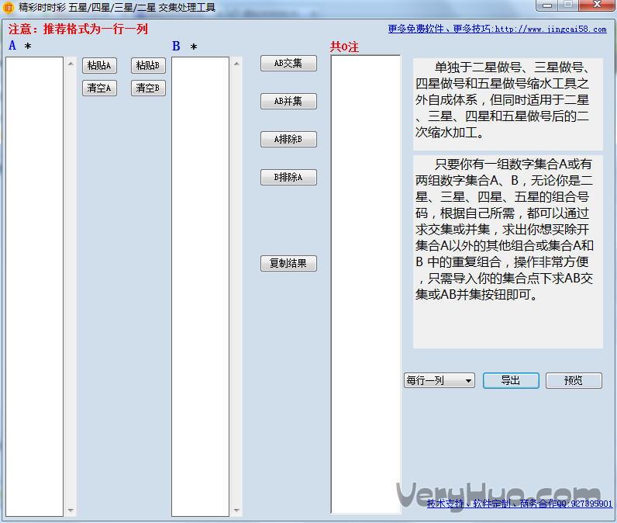Clear list B with 清空B
617x523 pixels.
click(x=148, y=88)
